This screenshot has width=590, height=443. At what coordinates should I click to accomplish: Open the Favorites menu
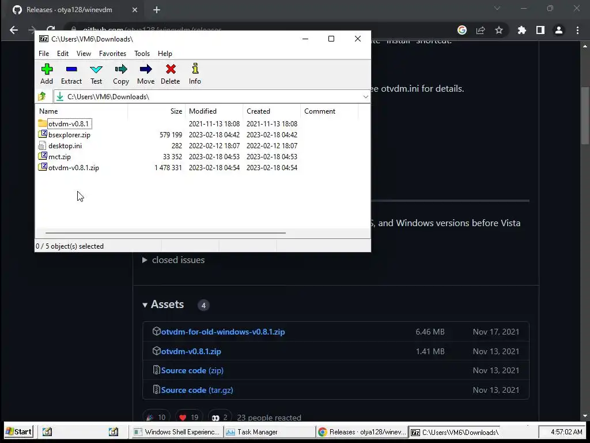tap(112, 54)
